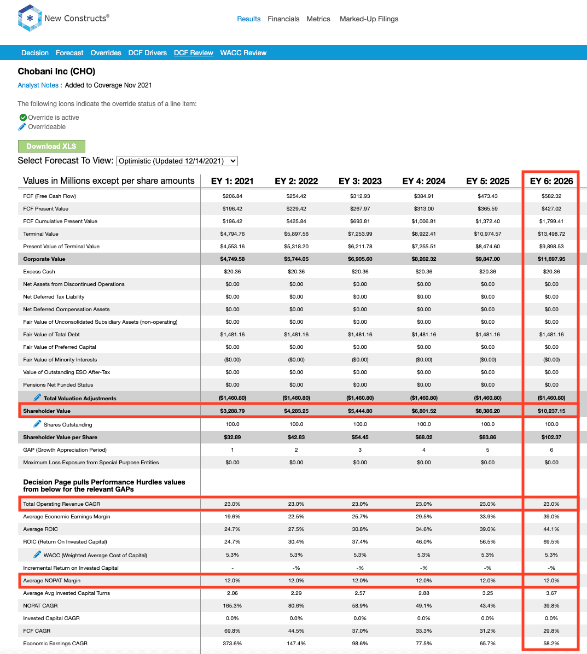Click green check Override is active icon
Screen dimensions: 587x654
point(23,117)
